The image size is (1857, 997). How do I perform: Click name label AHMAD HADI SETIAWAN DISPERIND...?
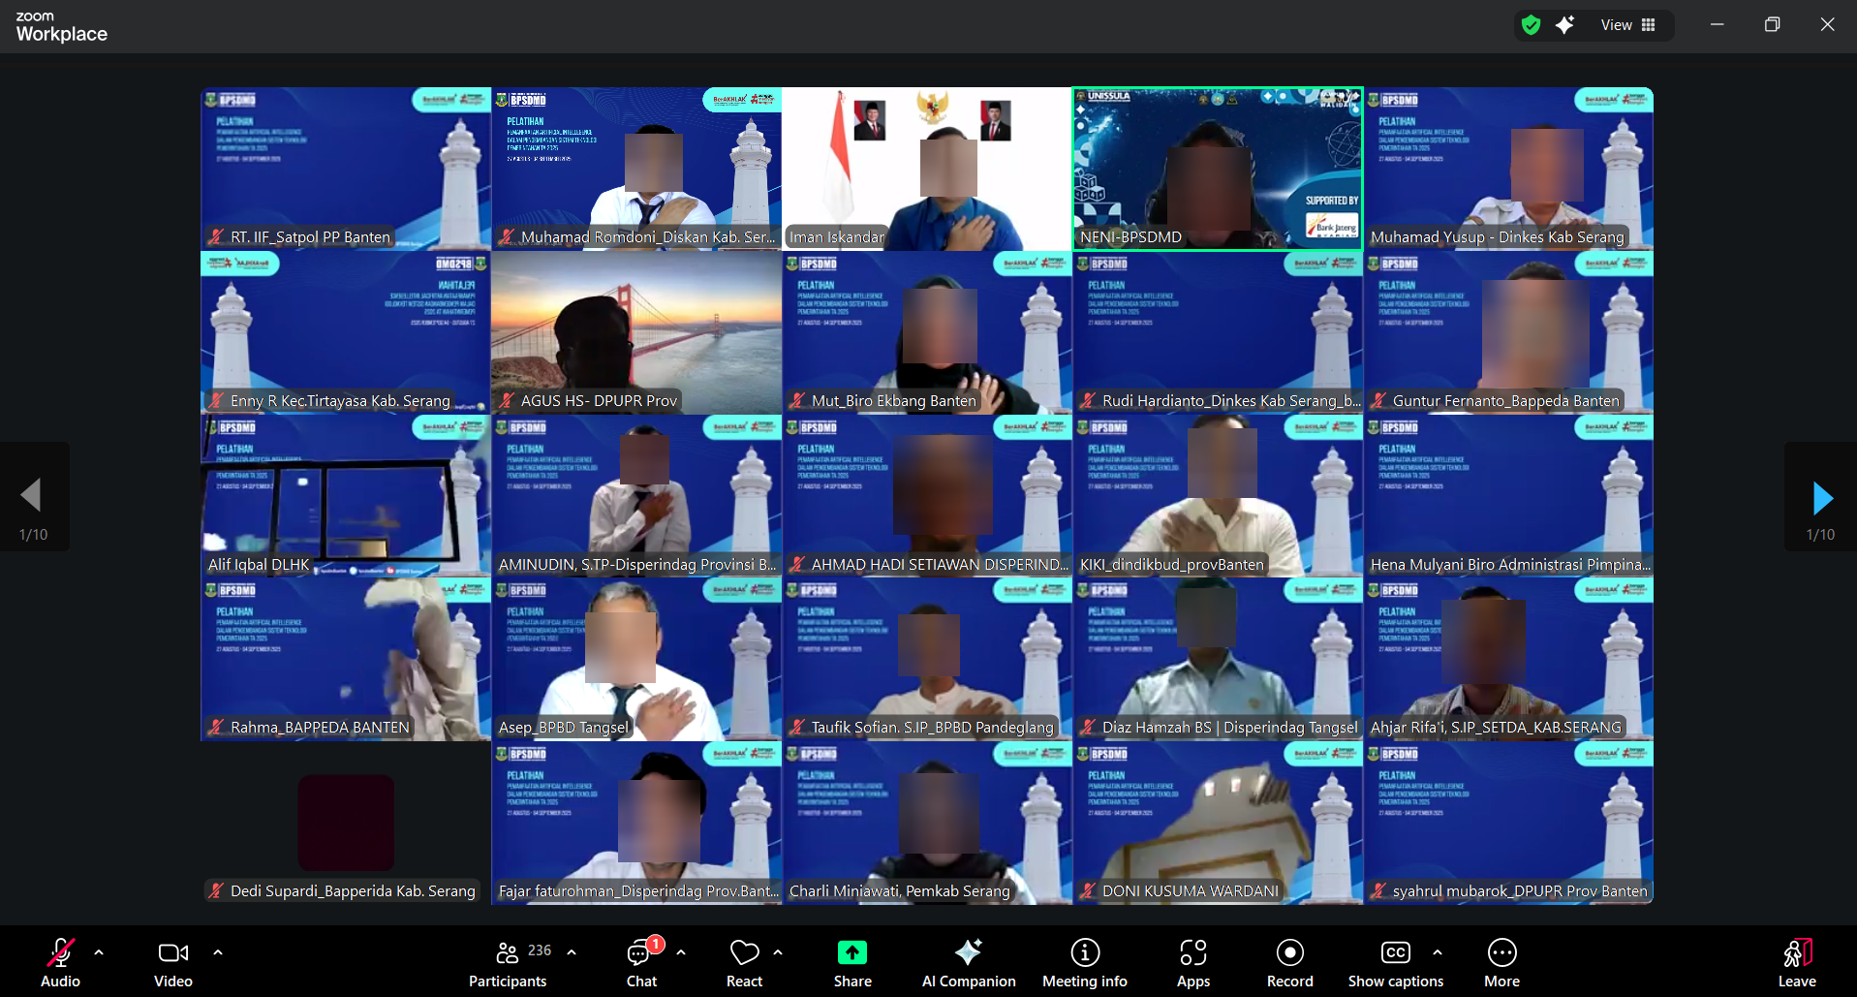point(940,565)
